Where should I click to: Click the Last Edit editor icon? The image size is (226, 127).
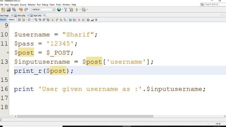tap(19, 20)
